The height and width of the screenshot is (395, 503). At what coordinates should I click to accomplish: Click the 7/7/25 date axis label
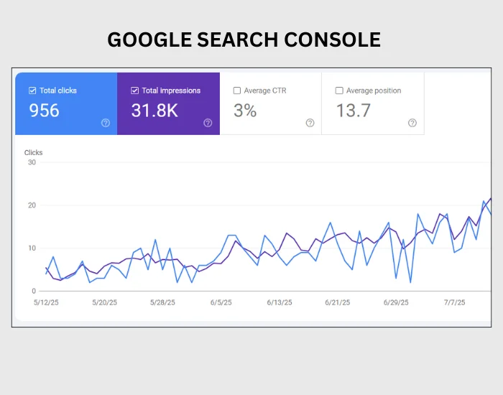pyautogui.click(x=455, y=302)
